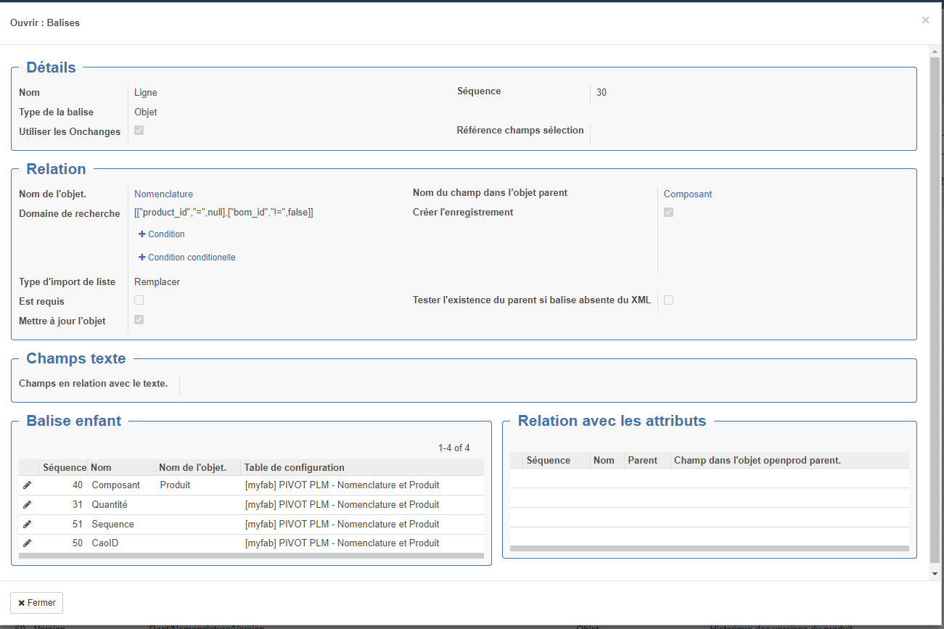944x629 pixels.
Task: Close the dialog with the X icon
Action: click(x=925, y=20)
